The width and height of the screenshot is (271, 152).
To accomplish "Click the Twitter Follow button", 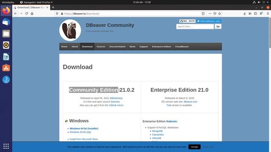I will [209, 21].
